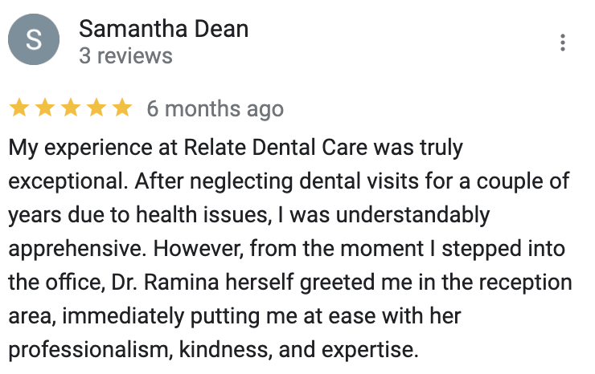Image resolution: width=595 pixels, height=374 pixels.
Task: Click the word "apprehensive" in the review
Action: [x=71, y=250]
